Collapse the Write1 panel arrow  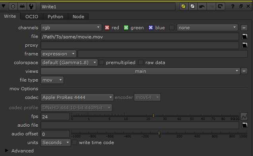click(x=4, y=6)
